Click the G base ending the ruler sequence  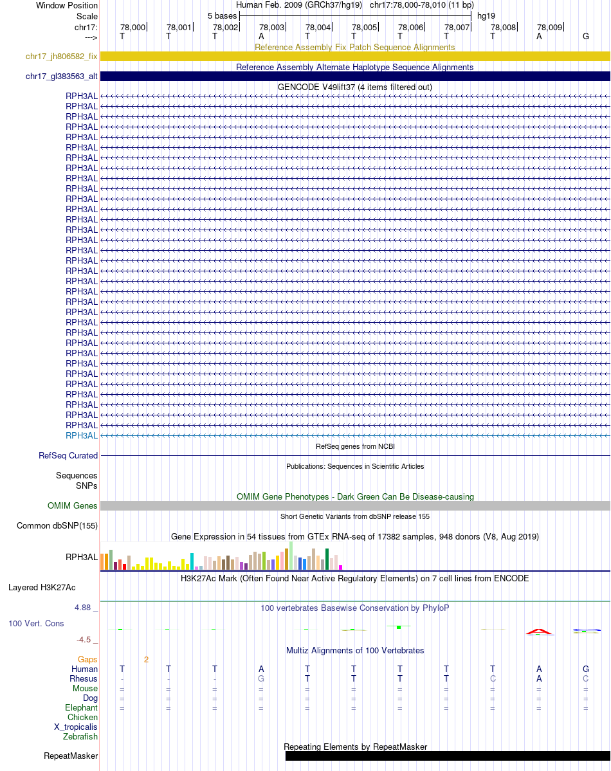585,37
